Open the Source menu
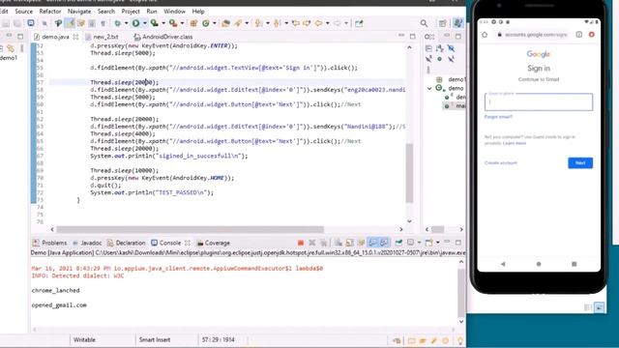 23,12
